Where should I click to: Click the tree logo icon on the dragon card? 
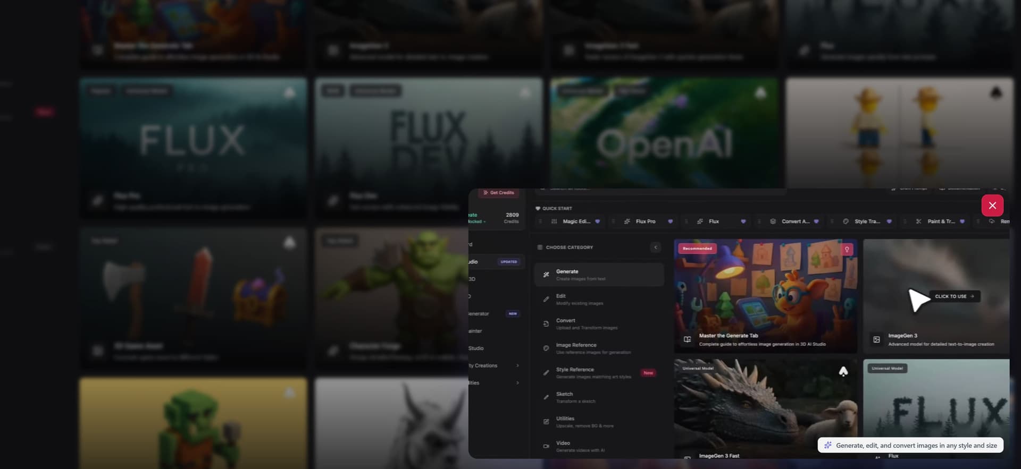[x=843, y=371]
